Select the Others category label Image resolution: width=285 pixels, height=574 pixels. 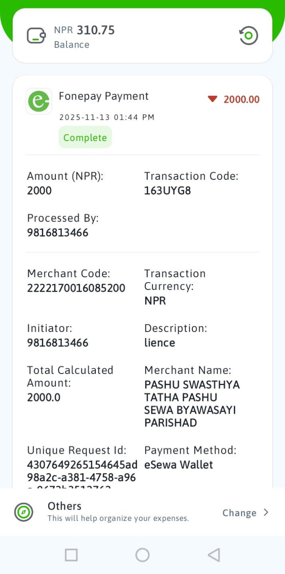point(64,506)
